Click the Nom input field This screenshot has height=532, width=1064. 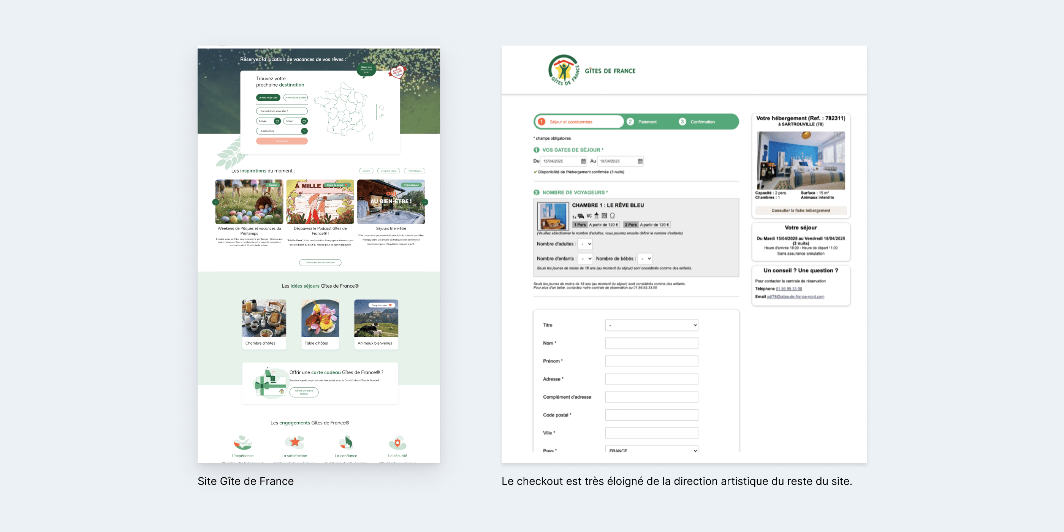651,343
